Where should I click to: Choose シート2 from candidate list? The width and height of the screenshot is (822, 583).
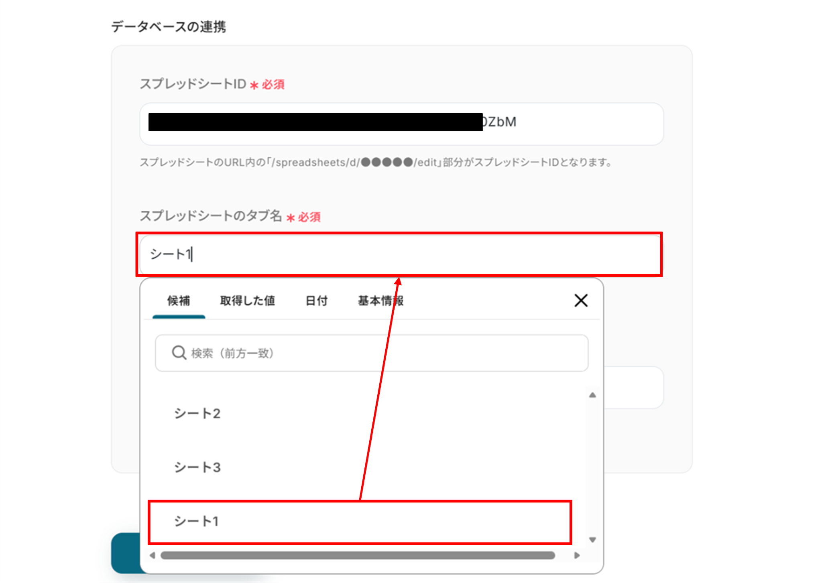point(197,413)
